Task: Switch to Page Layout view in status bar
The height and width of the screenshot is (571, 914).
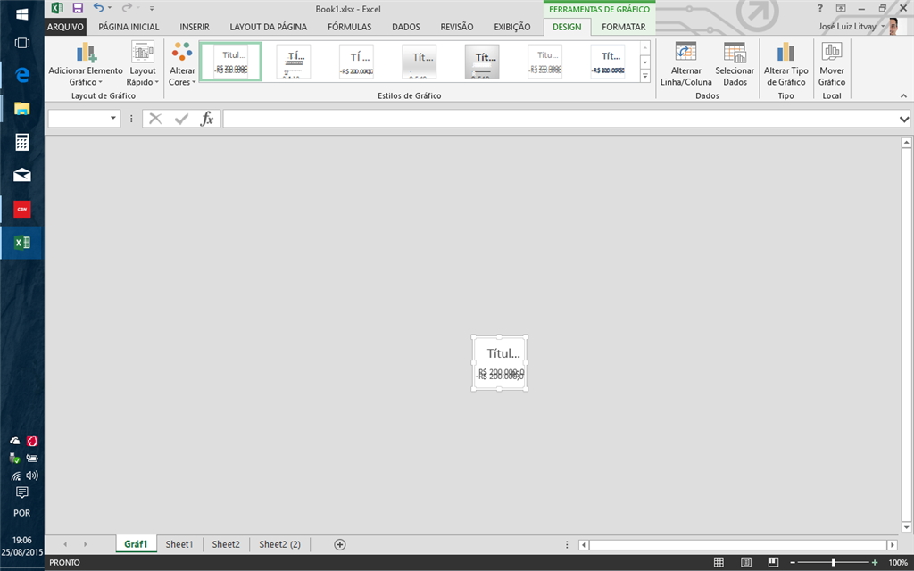Action: point(746,562)
